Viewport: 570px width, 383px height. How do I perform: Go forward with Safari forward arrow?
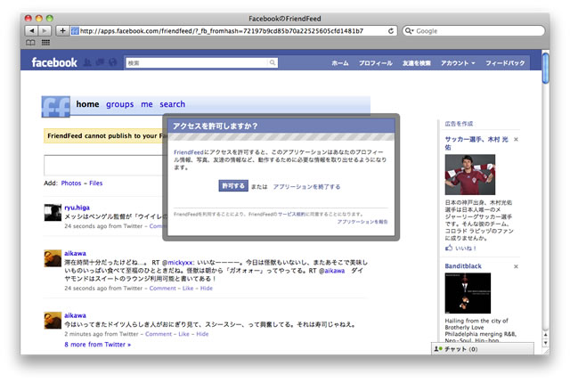(45, 31)
